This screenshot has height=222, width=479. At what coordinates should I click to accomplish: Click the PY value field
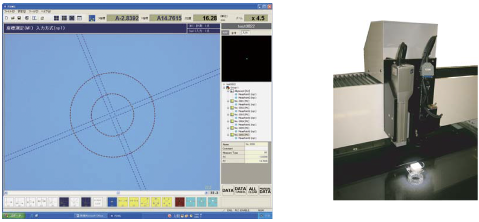coord(256,161)
